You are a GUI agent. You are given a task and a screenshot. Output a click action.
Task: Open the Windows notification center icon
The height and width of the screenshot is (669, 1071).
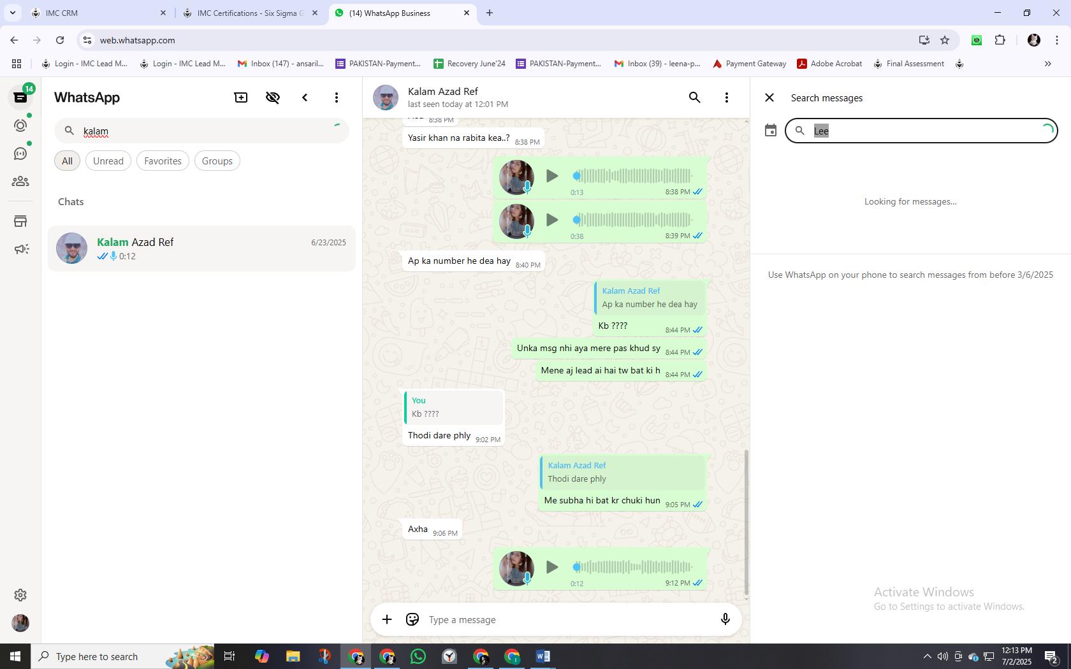click(1052, 656)
